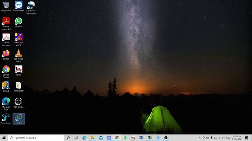
Task: Open the clock and date flyout
Action: [x=237, y=137]
